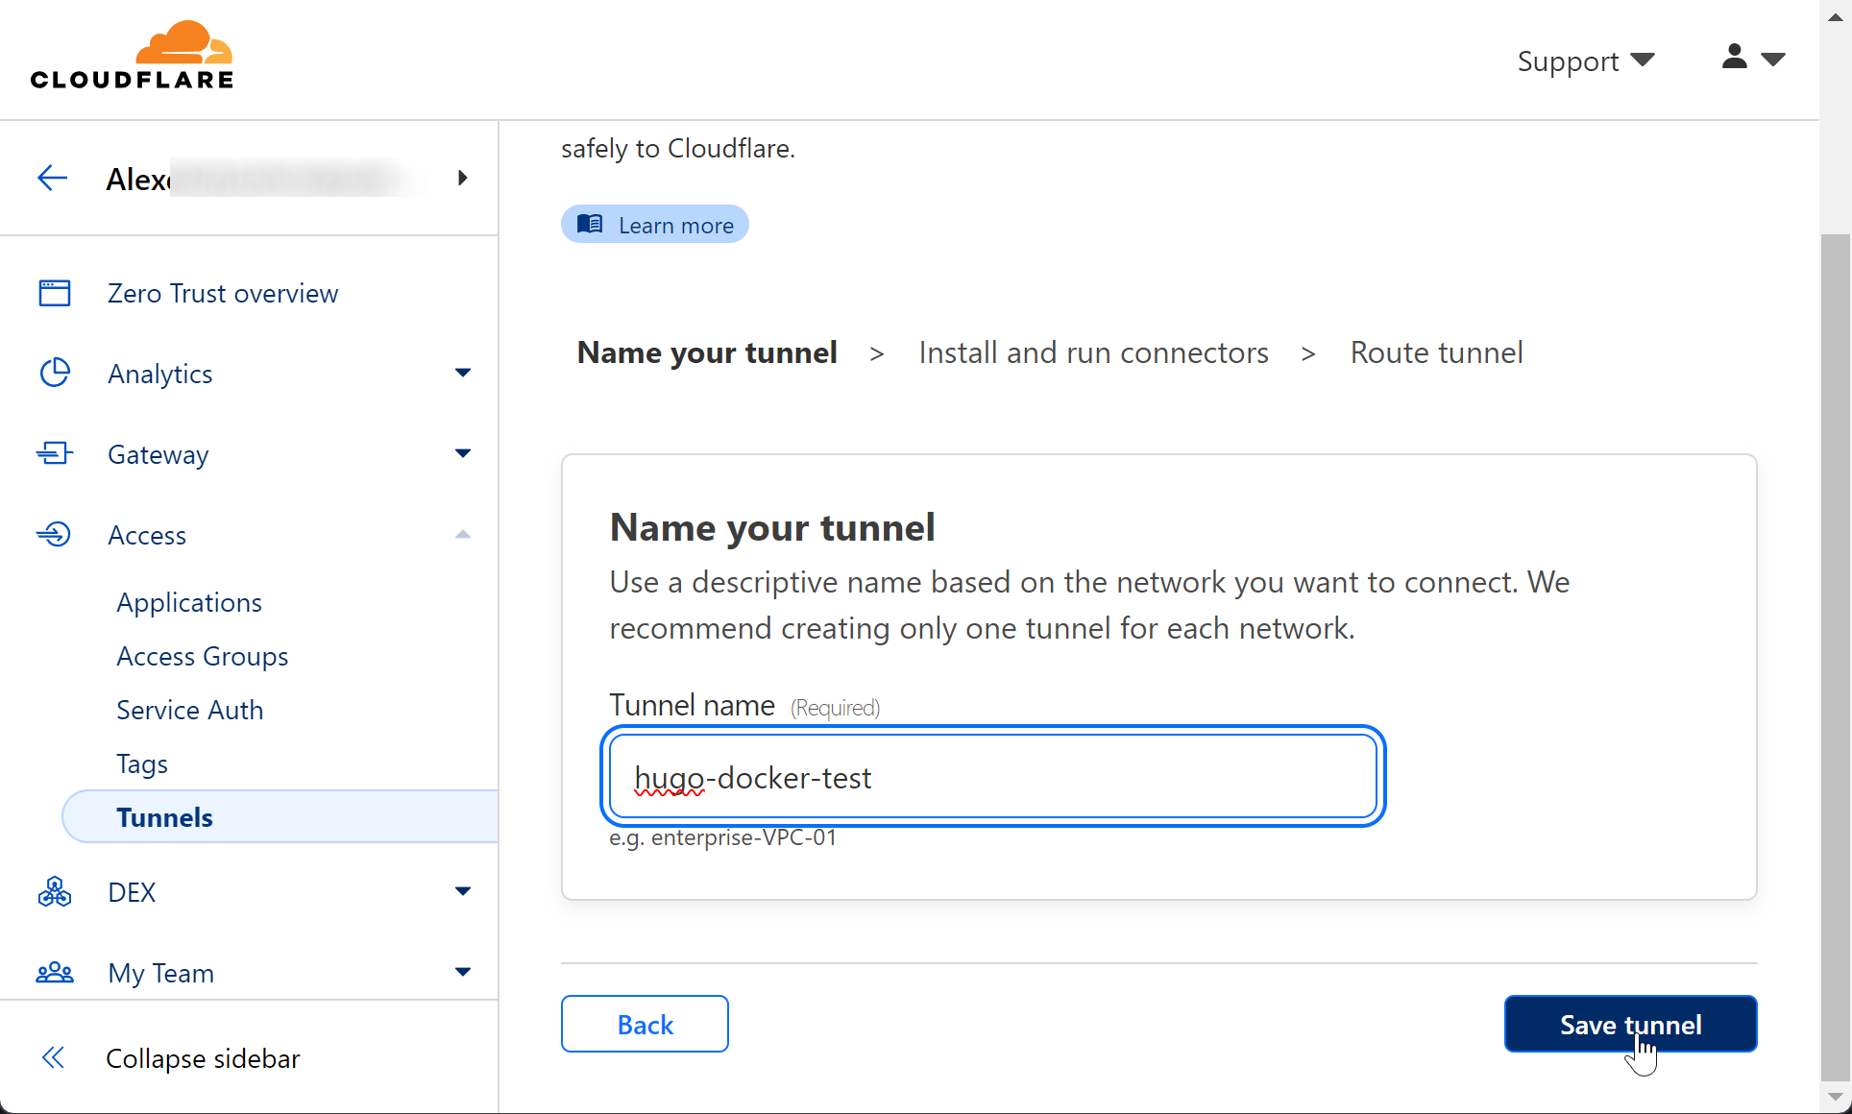Select Tunnels in the sidebar
1852x1114 pixels.
(280, 817)
